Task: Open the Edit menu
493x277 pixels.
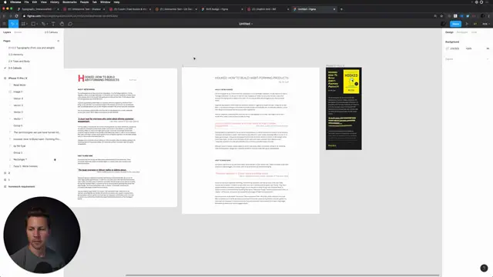Action: point(35,2)
